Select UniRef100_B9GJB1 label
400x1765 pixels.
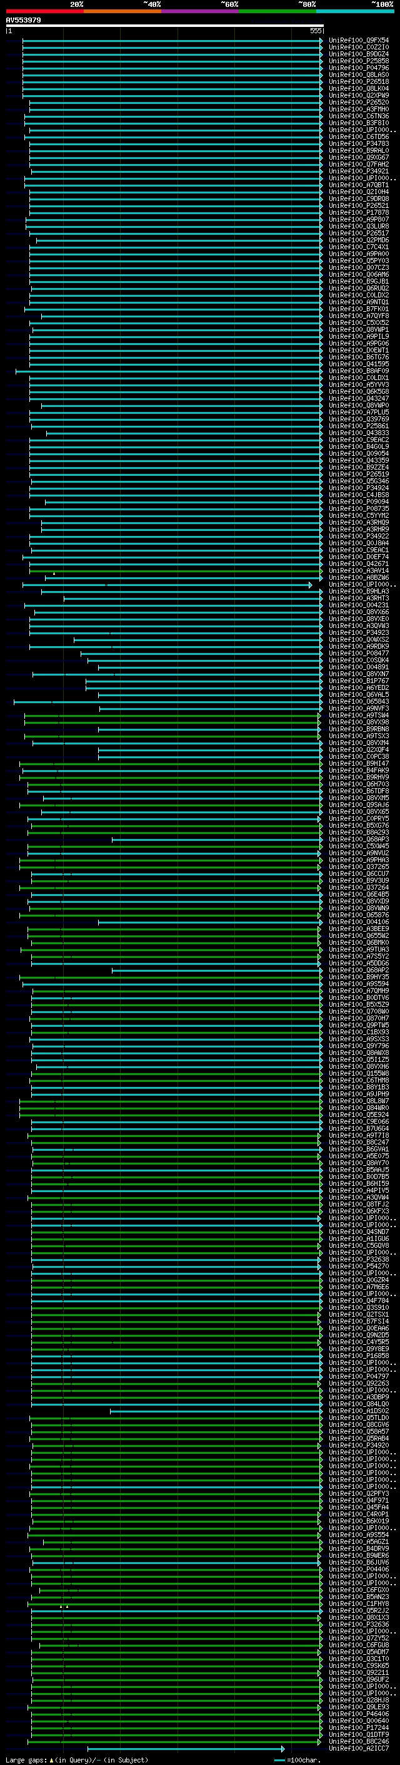[x=359, y=282]
